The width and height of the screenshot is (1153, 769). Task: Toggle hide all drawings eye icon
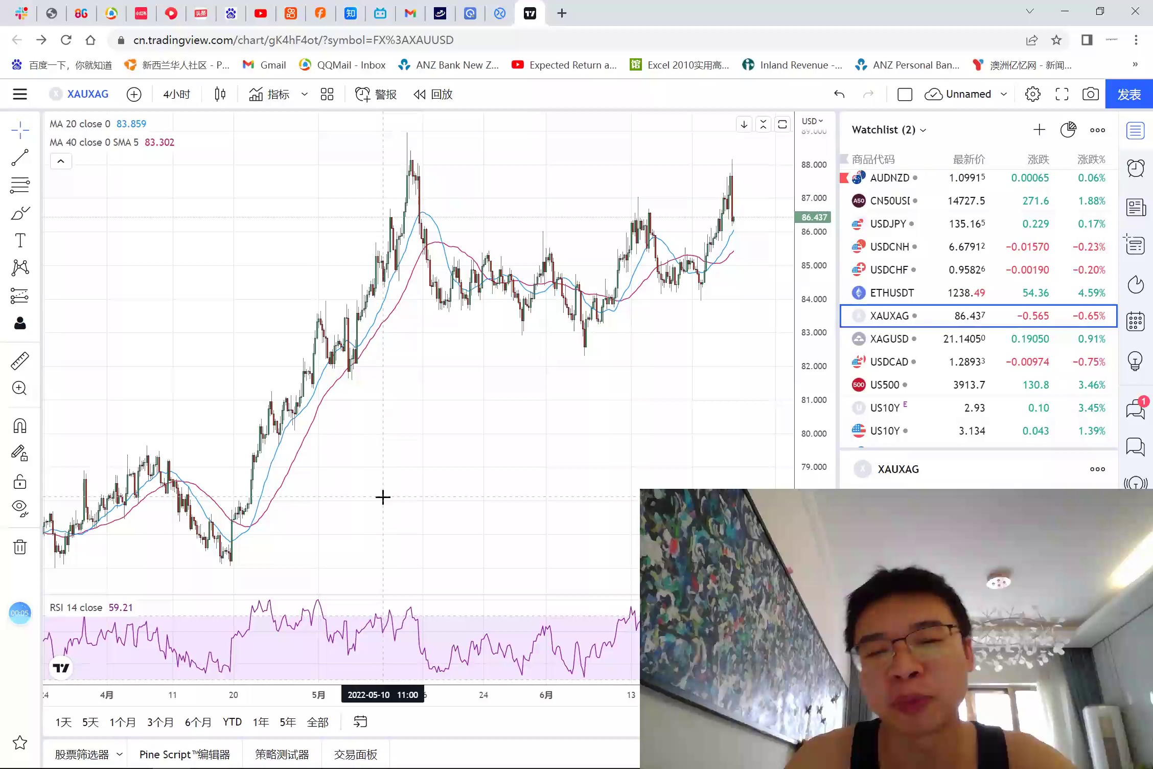[20, 507]
